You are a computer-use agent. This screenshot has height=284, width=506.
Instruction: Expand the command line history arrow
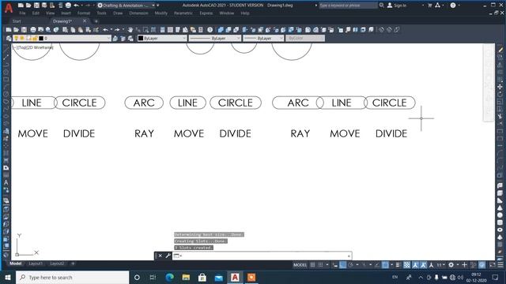(x=349, y=256)
